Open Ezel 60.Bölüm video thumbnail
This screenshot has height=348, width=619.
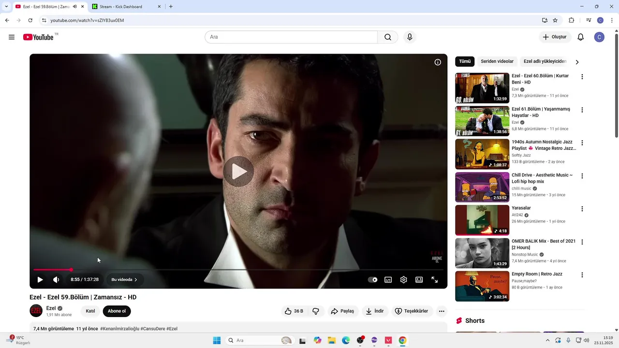[x=482, y=88]
